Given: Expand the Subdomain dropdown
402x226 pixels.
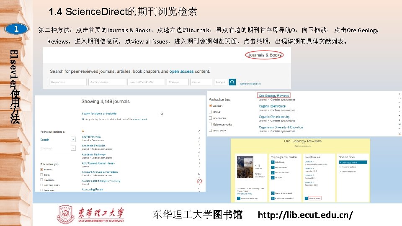Looking at the screenshot, I should pos(73,148).
